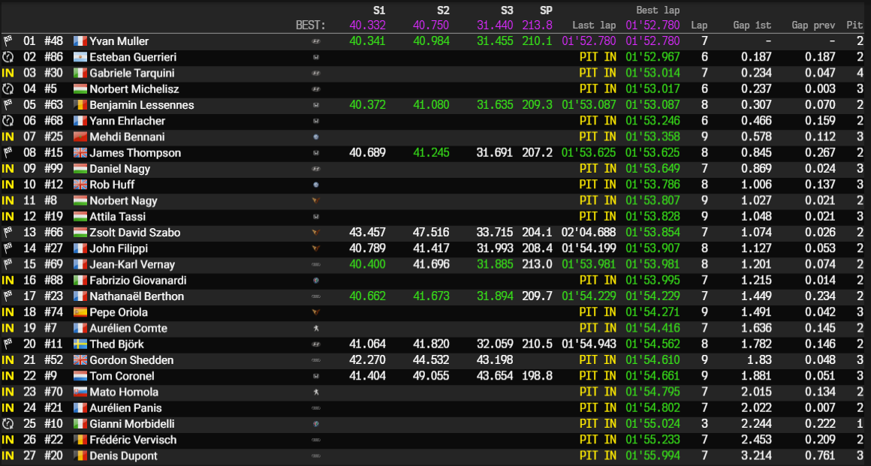Click the Gap 1st column header

[x=752, y=25]
